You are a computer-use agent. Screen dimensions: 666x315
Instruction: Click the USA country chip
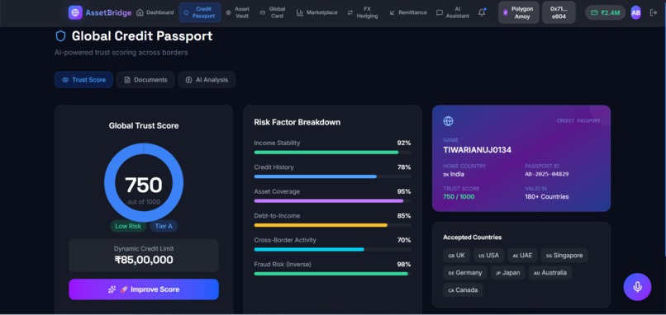[x=489, y=256]
